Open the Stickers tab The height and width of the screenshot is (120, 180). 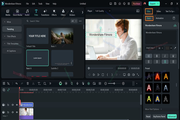[72, 13]
